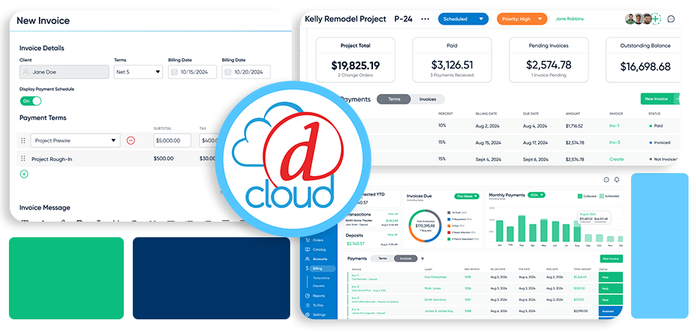Click View All in the Transactions card
Screen dimensions: 696x332
click(x=392, y=213)
